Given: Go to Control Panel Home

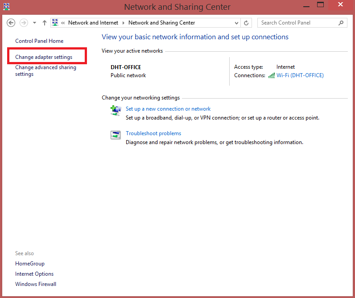Looking at the screenshot, I should tap(39, 41).
